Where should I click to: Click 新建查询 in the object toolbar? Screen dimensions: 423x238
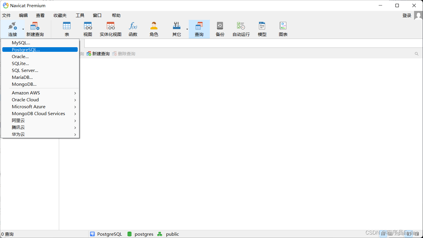pos(98,54)
